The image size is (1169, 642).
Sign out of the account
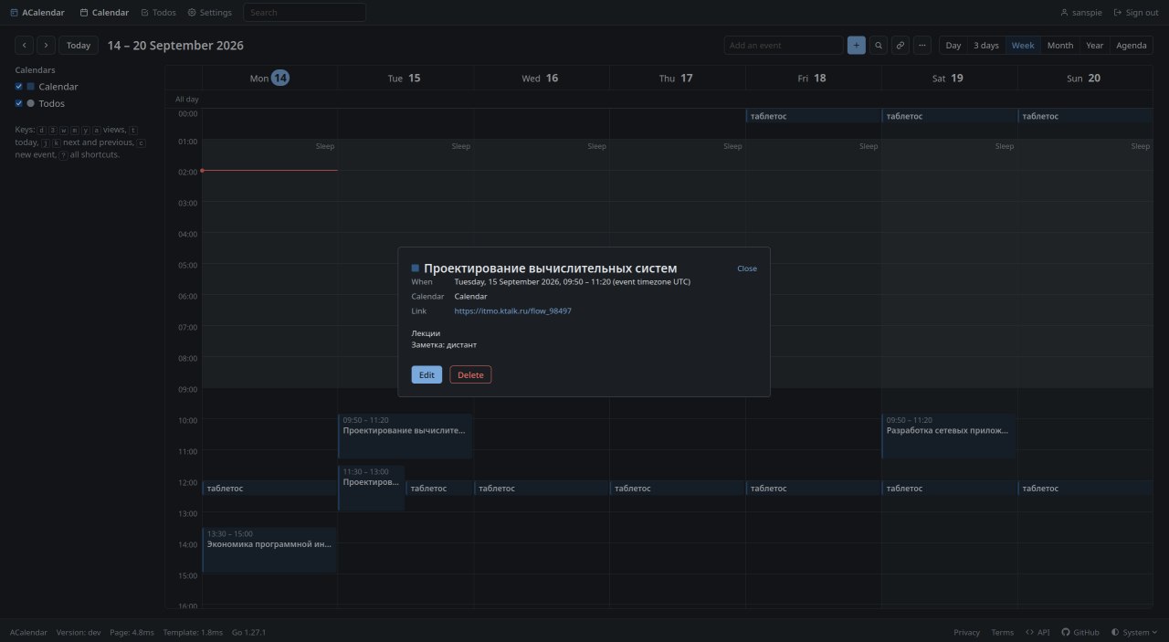[1136, 13]
